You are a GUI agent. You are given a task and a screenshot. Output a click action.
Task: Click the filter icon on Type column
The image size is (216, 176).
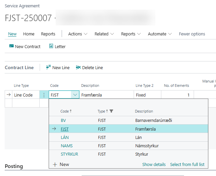(x=111, y=111)
